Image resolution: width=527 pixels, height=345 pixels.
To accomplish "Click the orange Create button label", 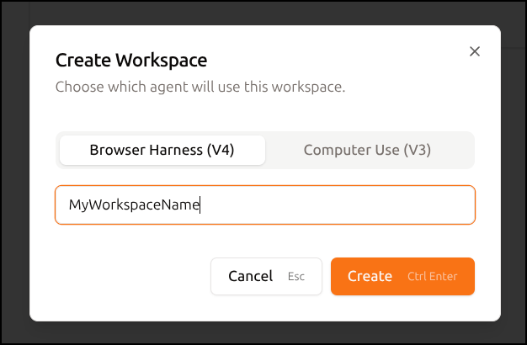I will coord(370,277).
